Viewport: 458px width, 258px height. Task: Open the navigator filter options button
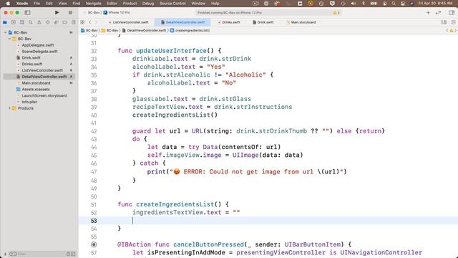[13, 254]
